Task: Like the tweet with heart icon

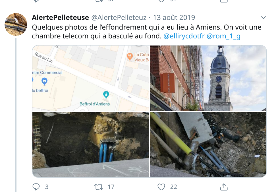Action: [x=161, y=187]
